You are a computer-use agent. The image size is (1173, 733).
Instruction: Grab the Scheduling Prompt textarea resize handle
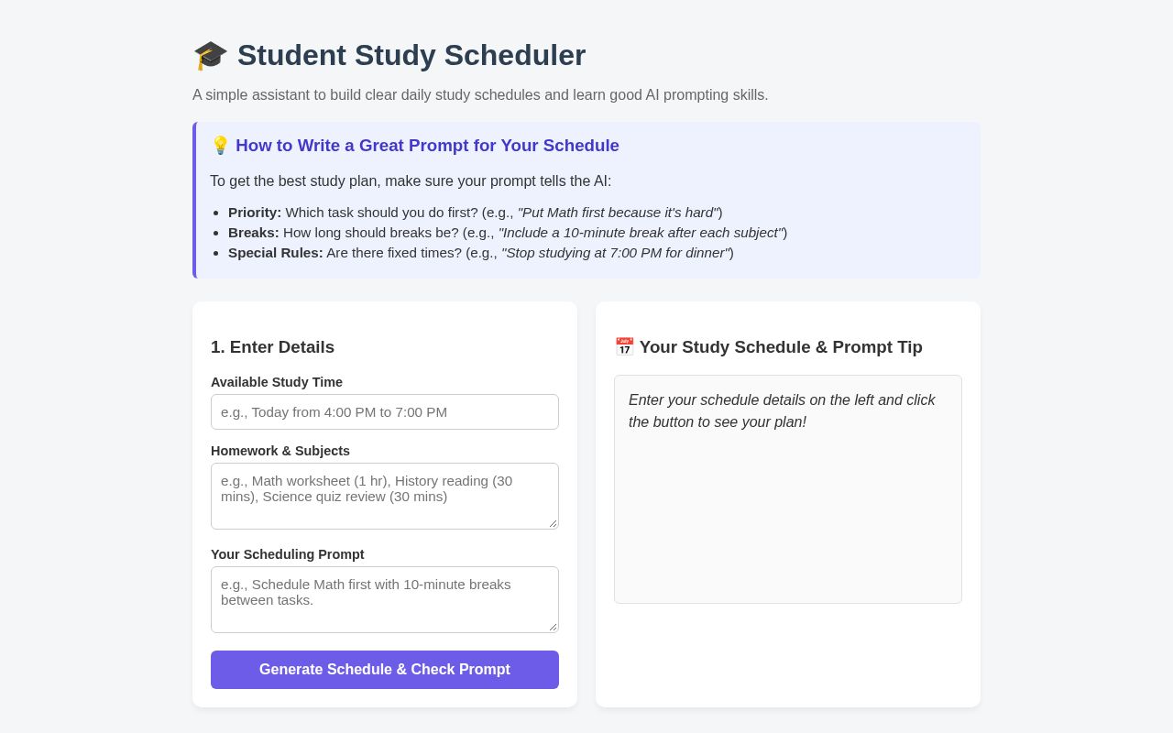coord(553,627)
